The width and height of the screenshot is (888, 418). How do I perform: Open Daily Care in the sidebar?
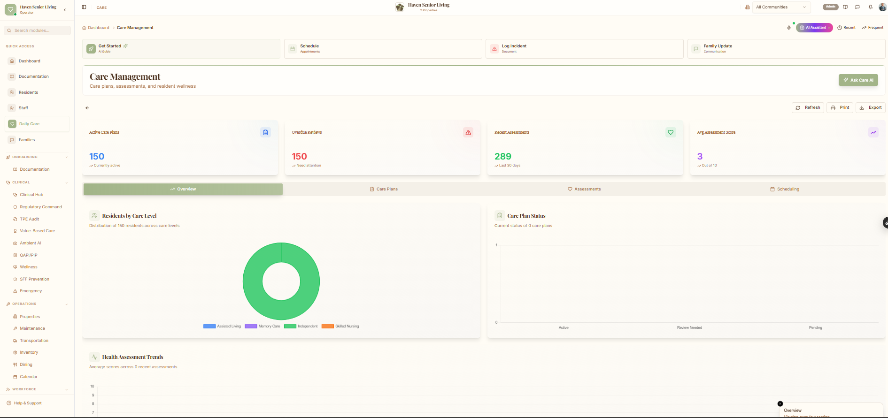[38, 124]
